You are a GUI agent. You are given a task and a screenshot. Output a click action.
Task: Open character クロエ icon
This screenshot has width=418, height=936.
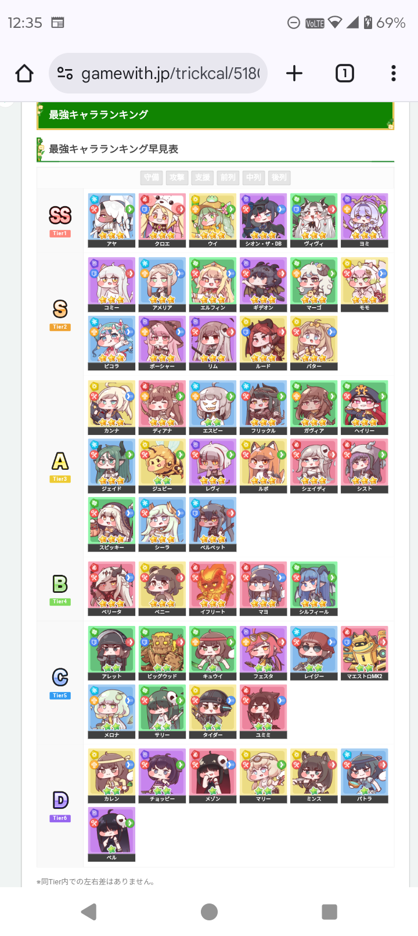162,221
